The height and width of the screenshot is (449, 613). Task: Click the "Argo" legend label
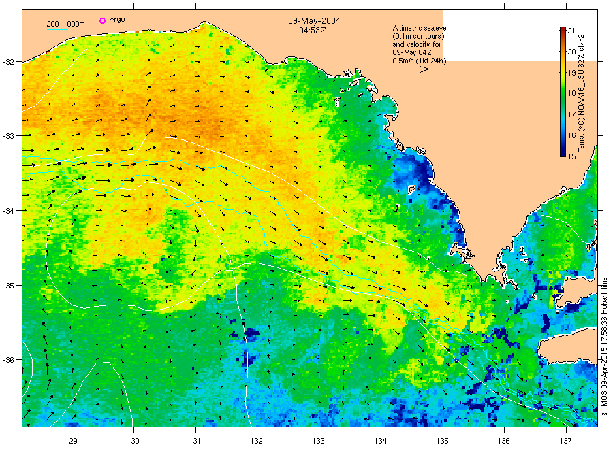coord(117,20)
